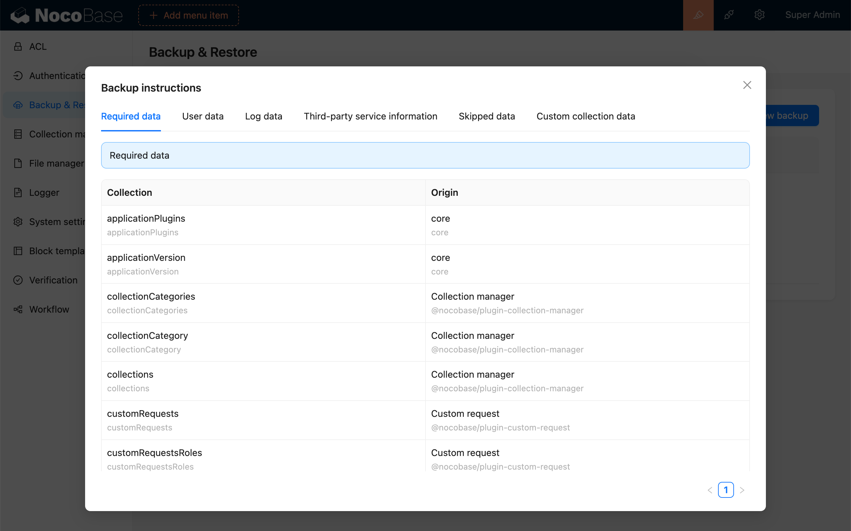851x531 pixels.
Task: Click the Collection manager sidebar icon
Action: (18, 134)
